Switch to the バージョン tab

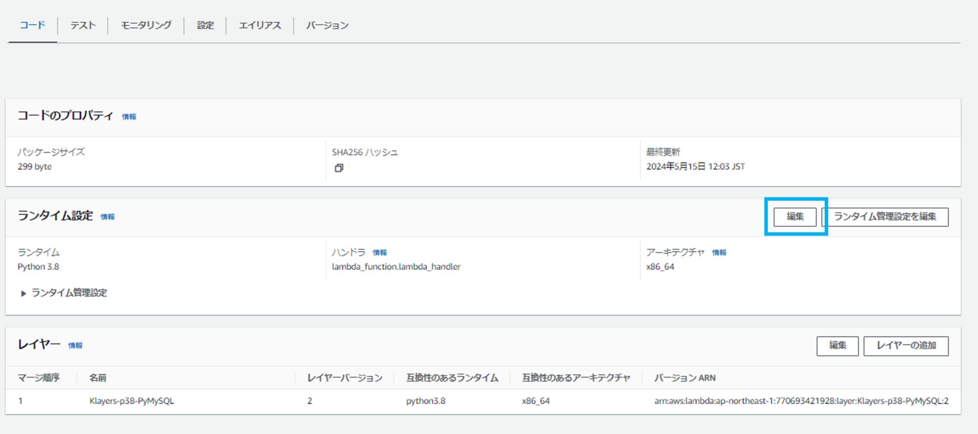(x=327, y=25)
